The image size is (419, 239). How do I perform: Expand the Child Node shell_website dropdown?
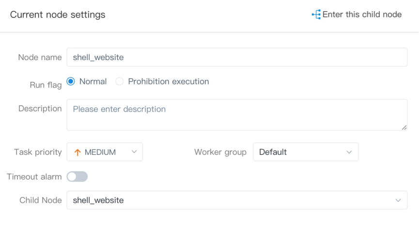pyautogui.click(x=236, y=200)
